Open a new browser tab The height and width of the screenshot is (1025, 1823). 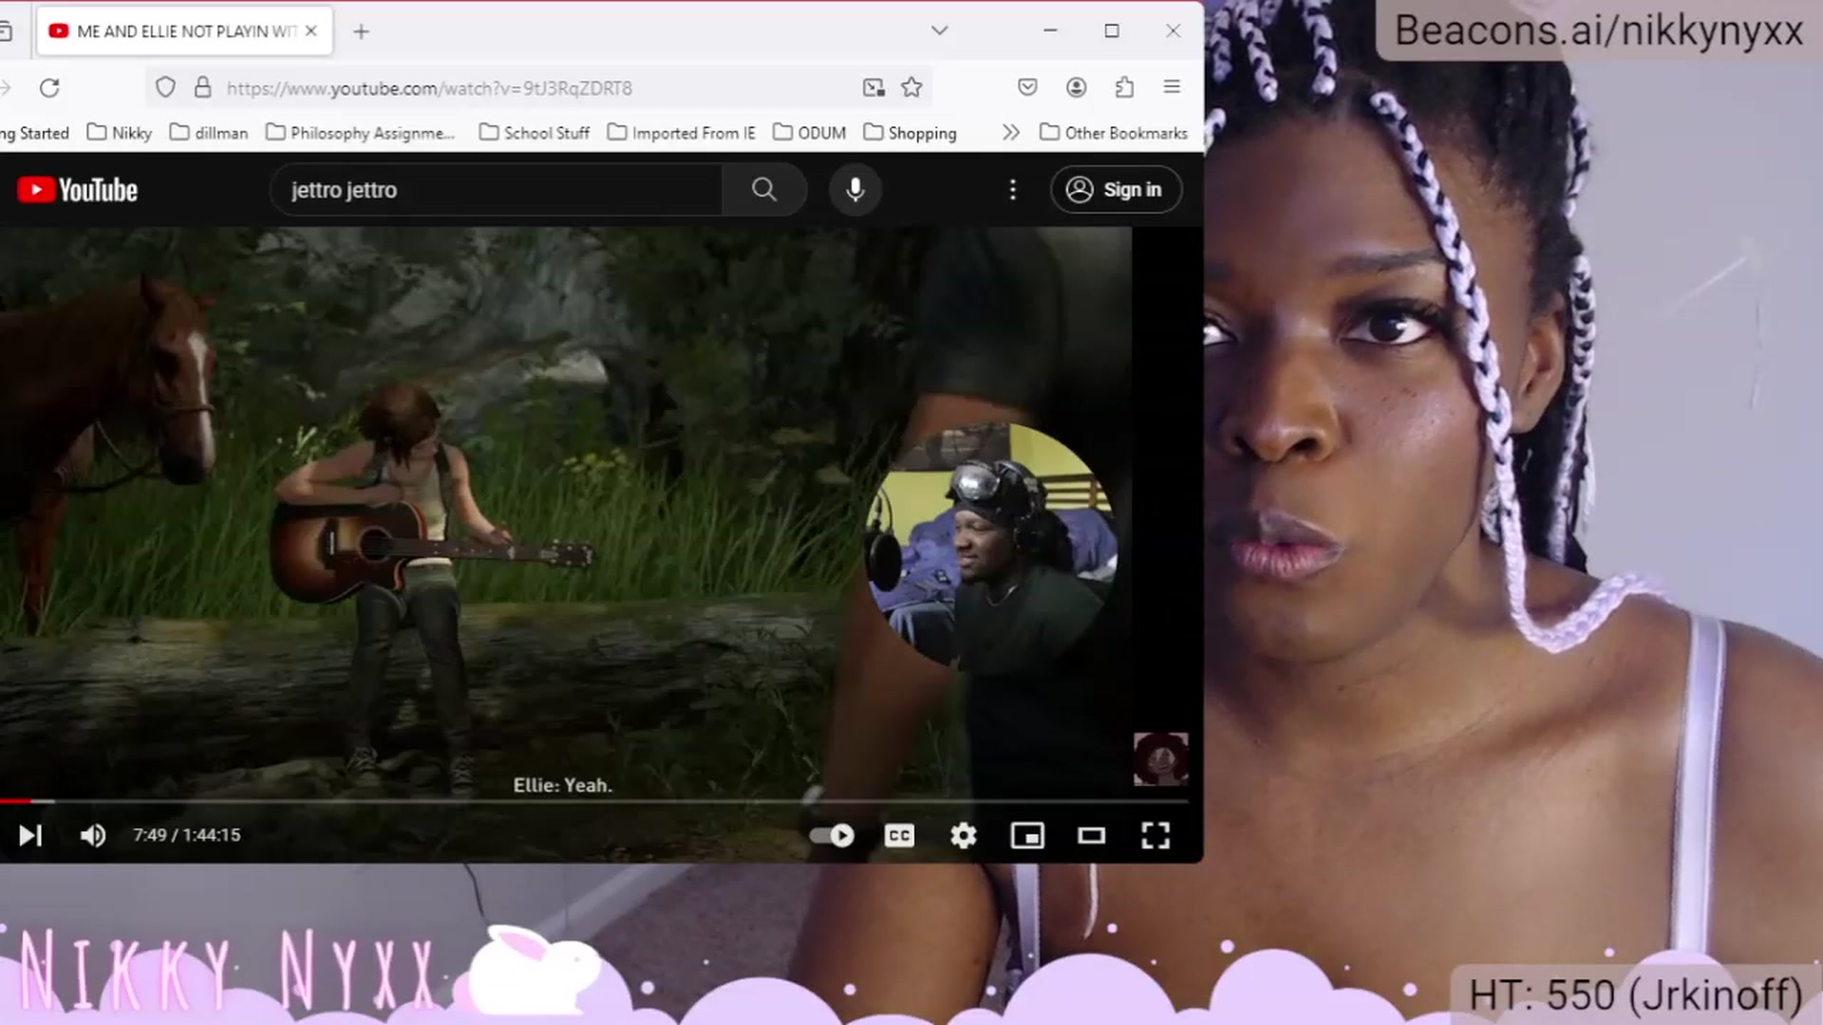coord(361,31)
